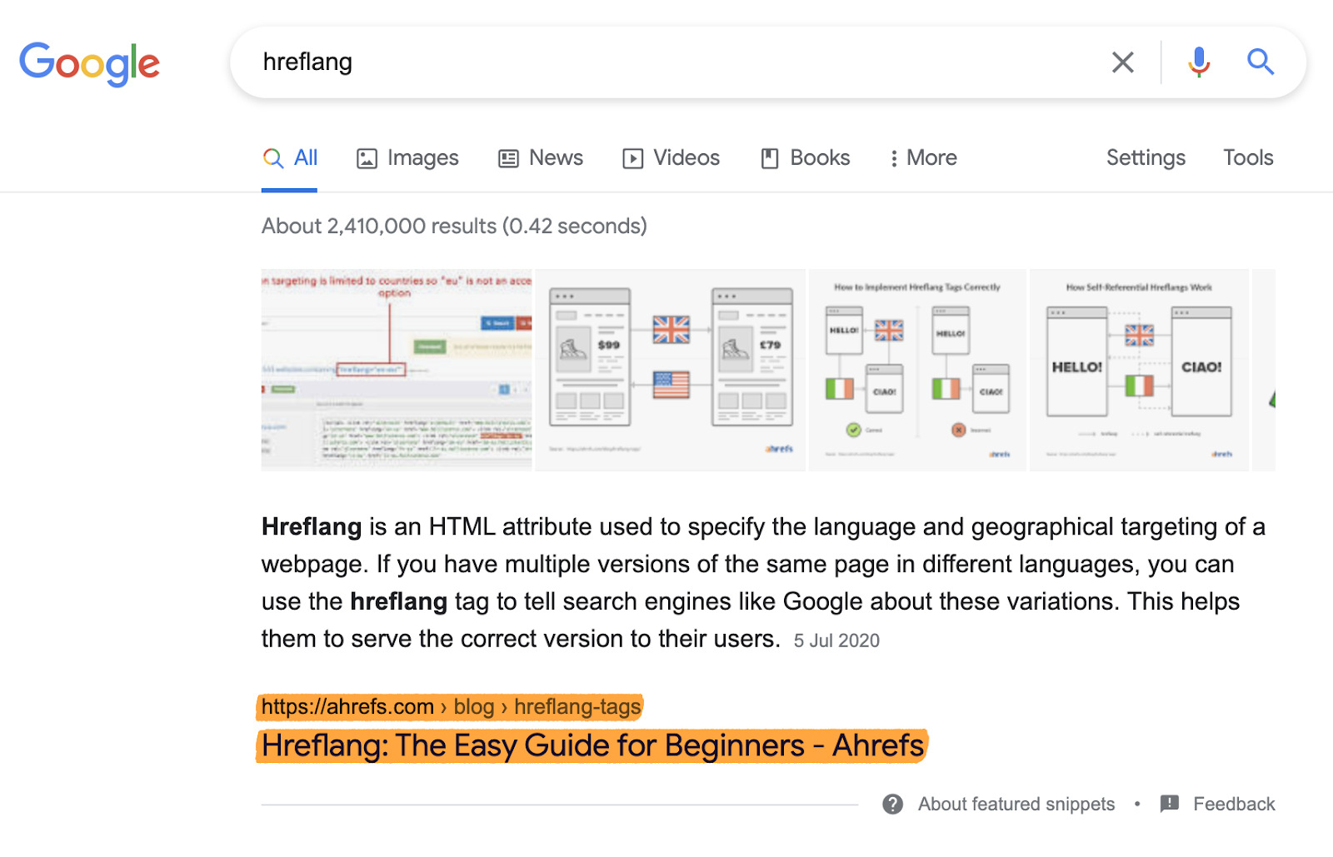Click the question mark help icon
Viewport: 1333px width, 857px height.
coord(892,804)
